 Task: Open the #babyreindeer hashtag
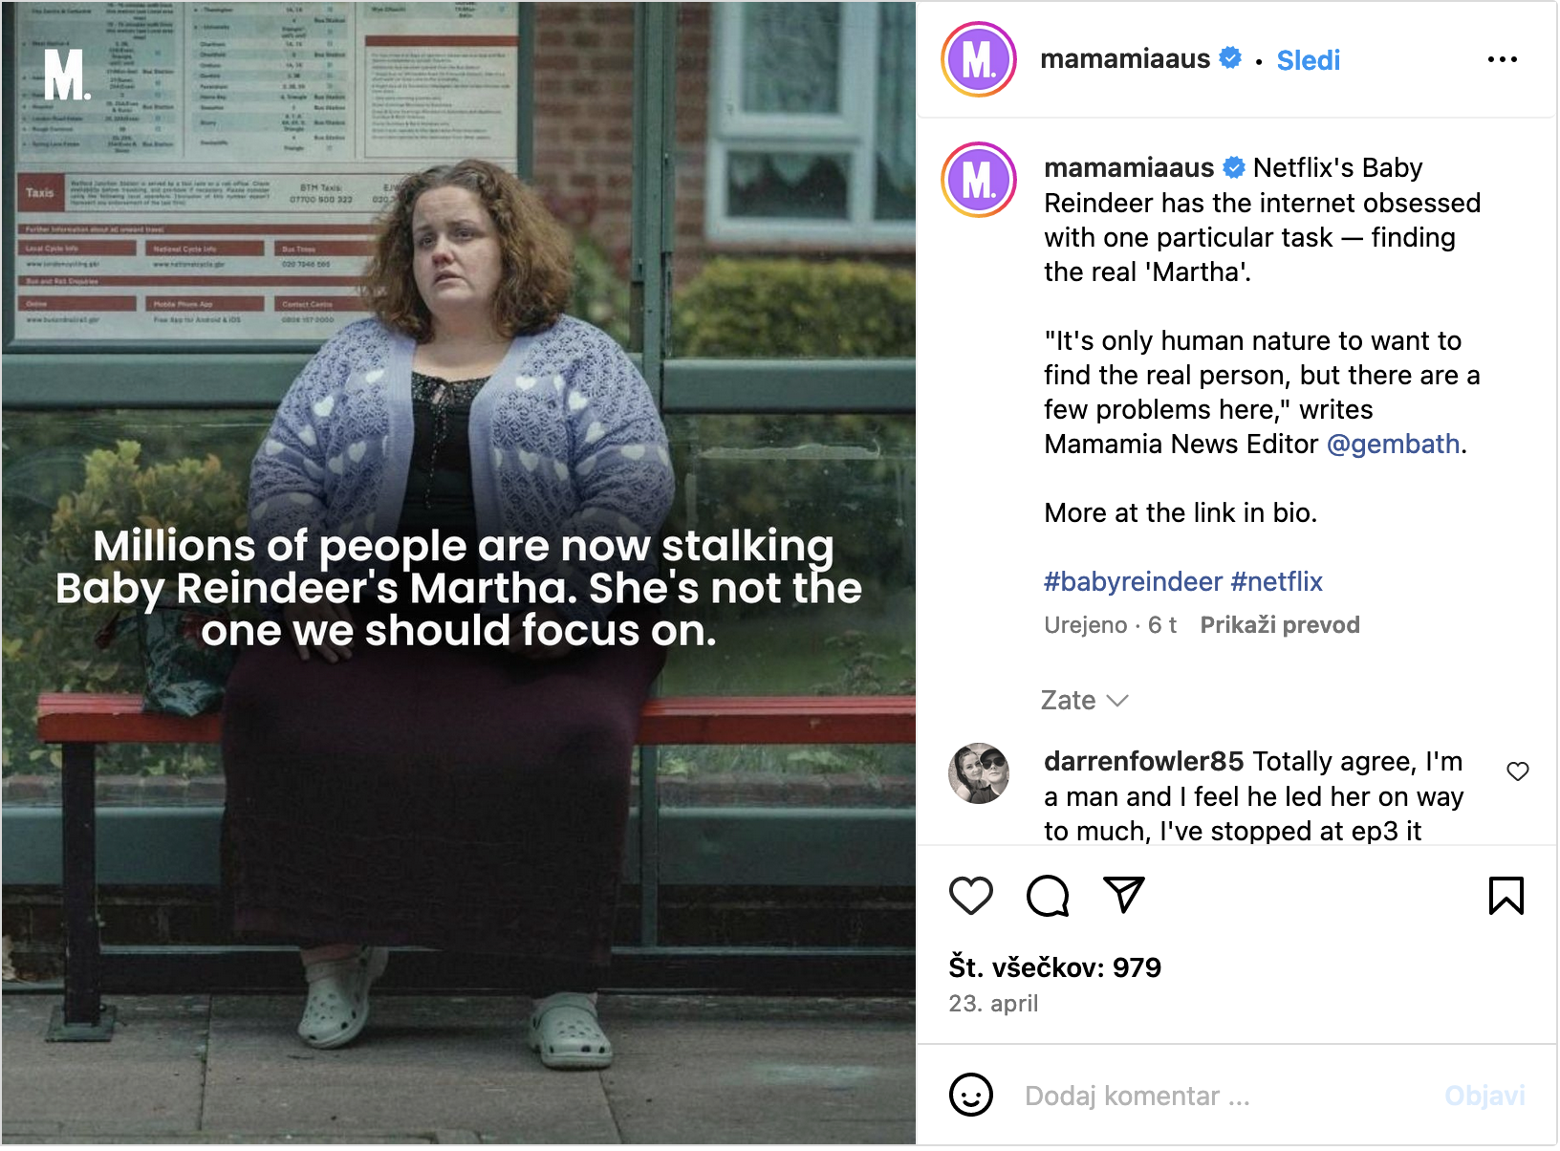tap(1133, 581)
